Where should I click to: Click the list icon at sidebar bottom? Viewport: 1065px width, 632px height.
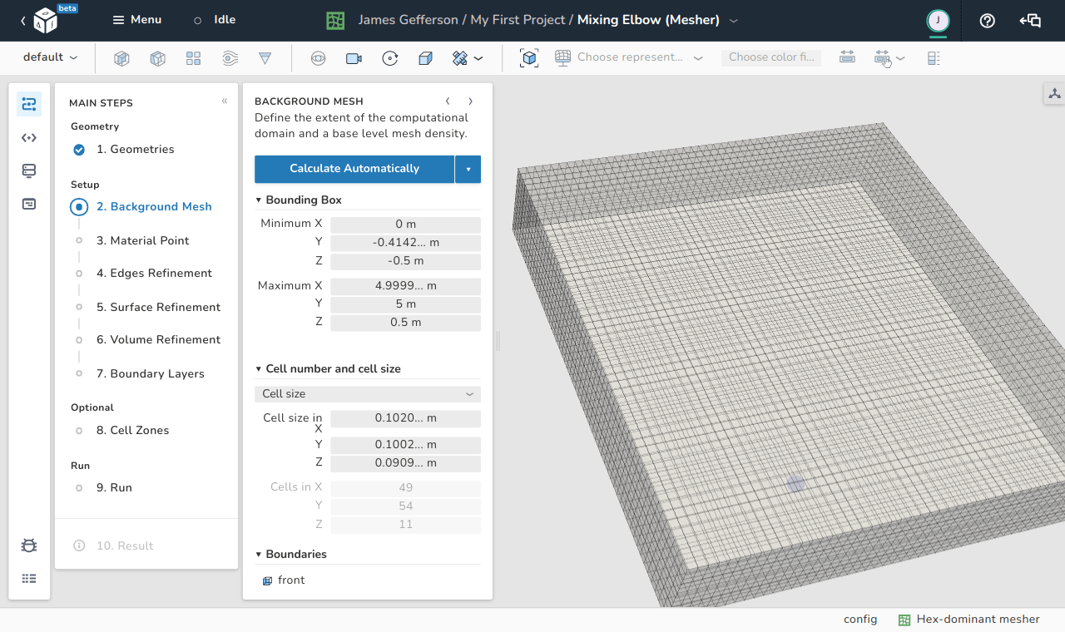(x=29, y=579)
